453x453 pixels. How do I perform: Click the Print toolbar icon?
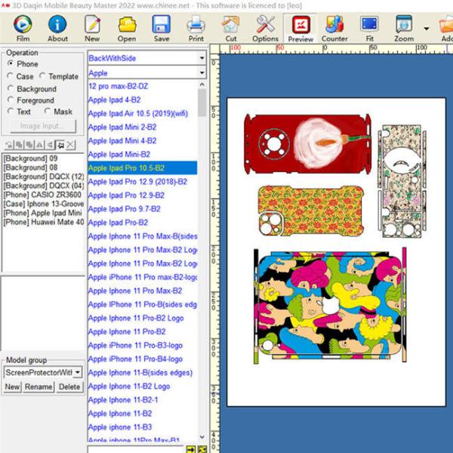click(x=196, y=28)
